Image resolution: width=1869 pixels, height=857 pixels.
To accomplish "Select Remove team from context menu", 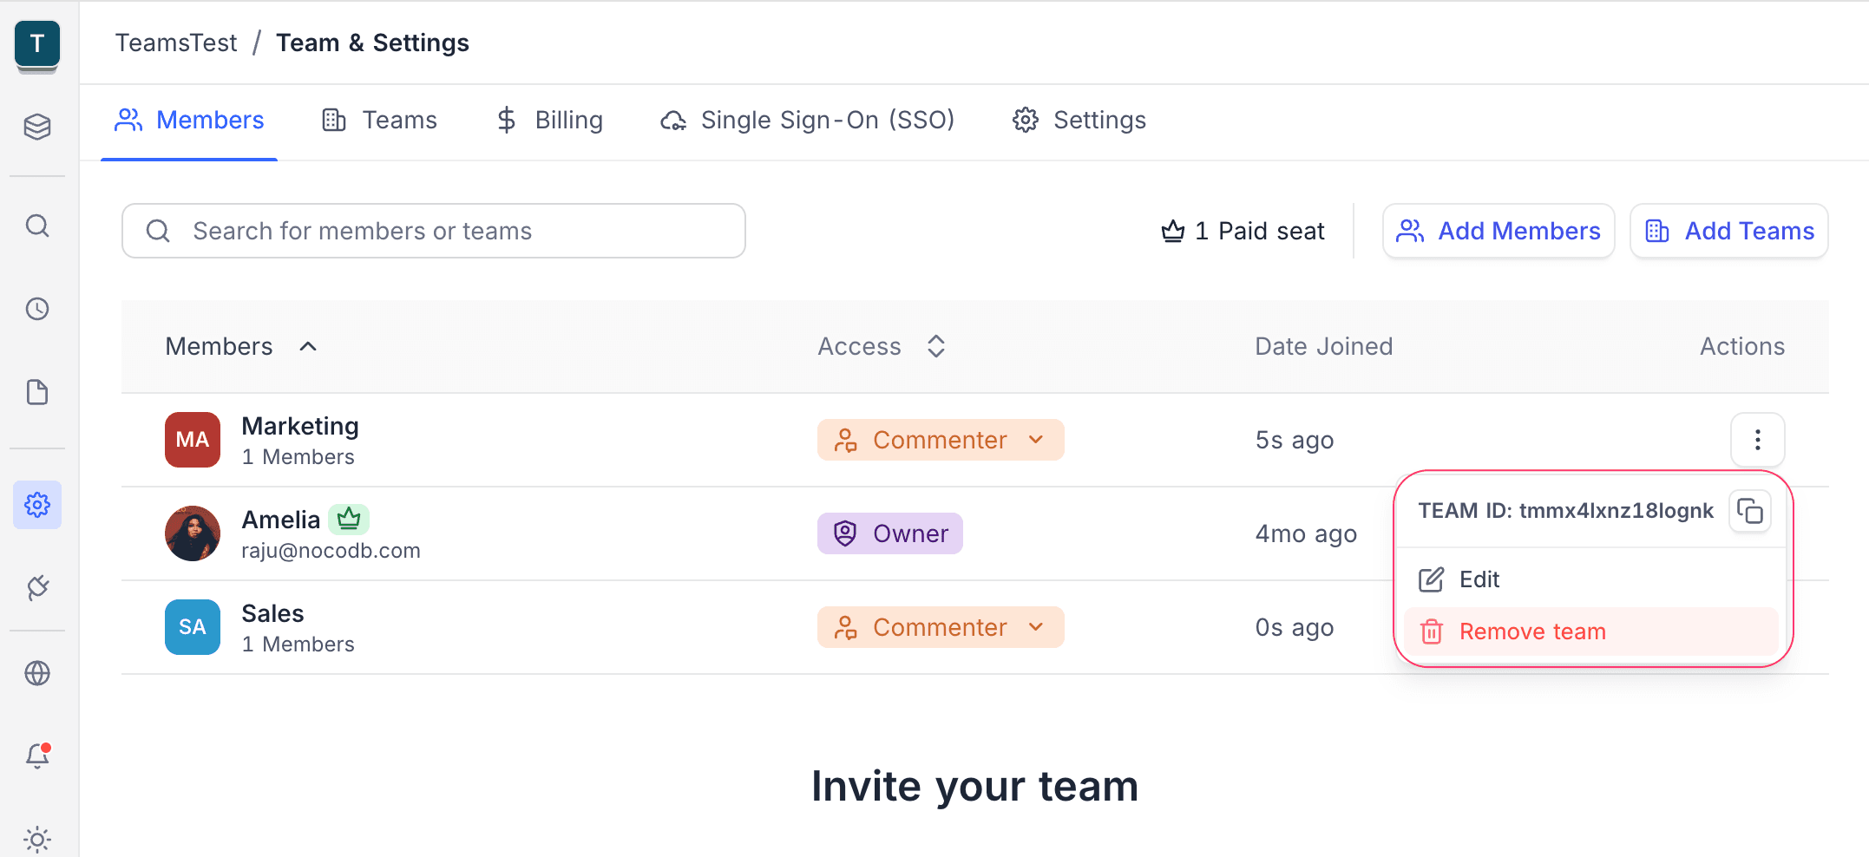I will point(1531,631).
